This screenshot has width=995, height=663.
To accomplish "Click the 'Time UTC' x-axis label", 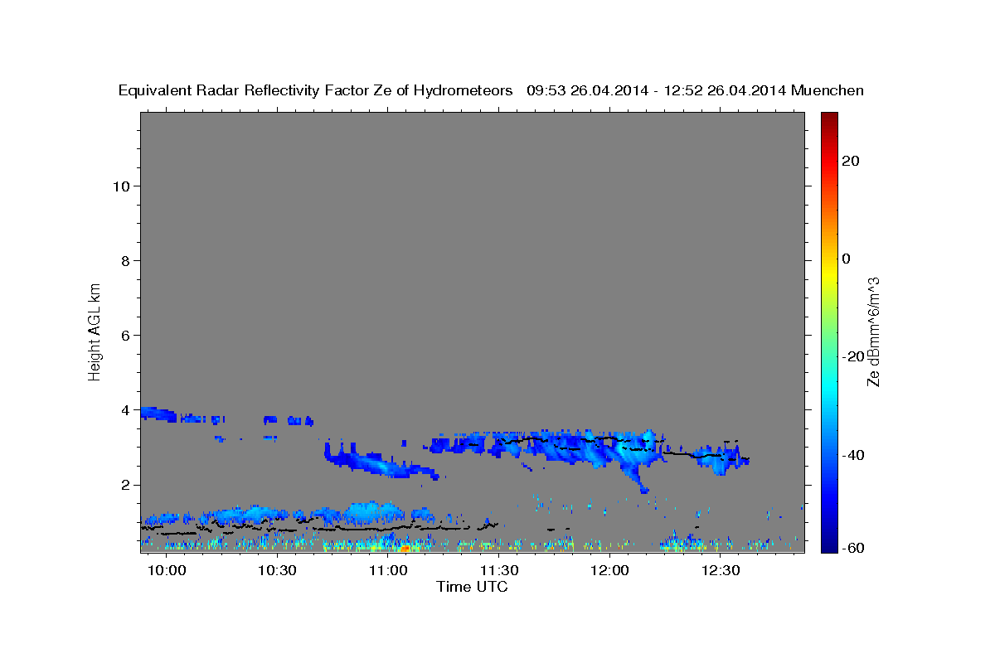I will coord(472,587).
